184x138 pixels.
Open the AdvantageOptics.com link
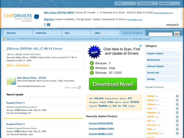coord(163,13)
